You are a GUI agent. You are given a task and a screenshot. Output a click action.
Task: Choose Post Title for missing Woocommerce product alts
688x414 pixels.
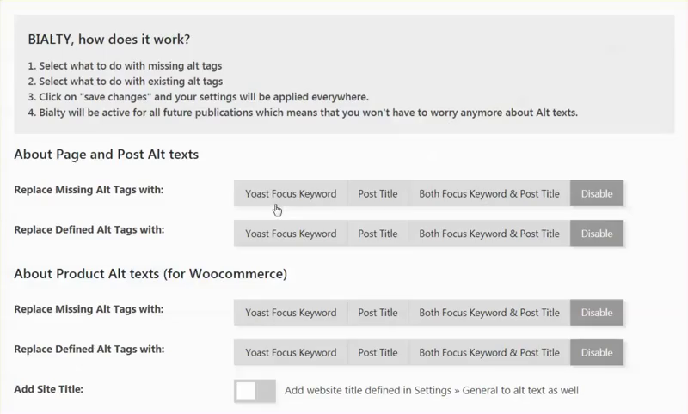(378, 313)
